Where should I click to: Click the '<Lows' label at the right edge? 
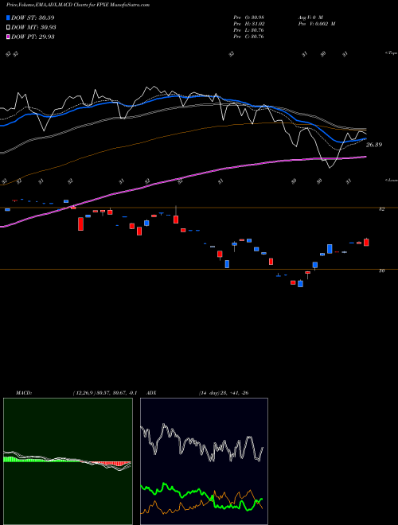point(391,180)
